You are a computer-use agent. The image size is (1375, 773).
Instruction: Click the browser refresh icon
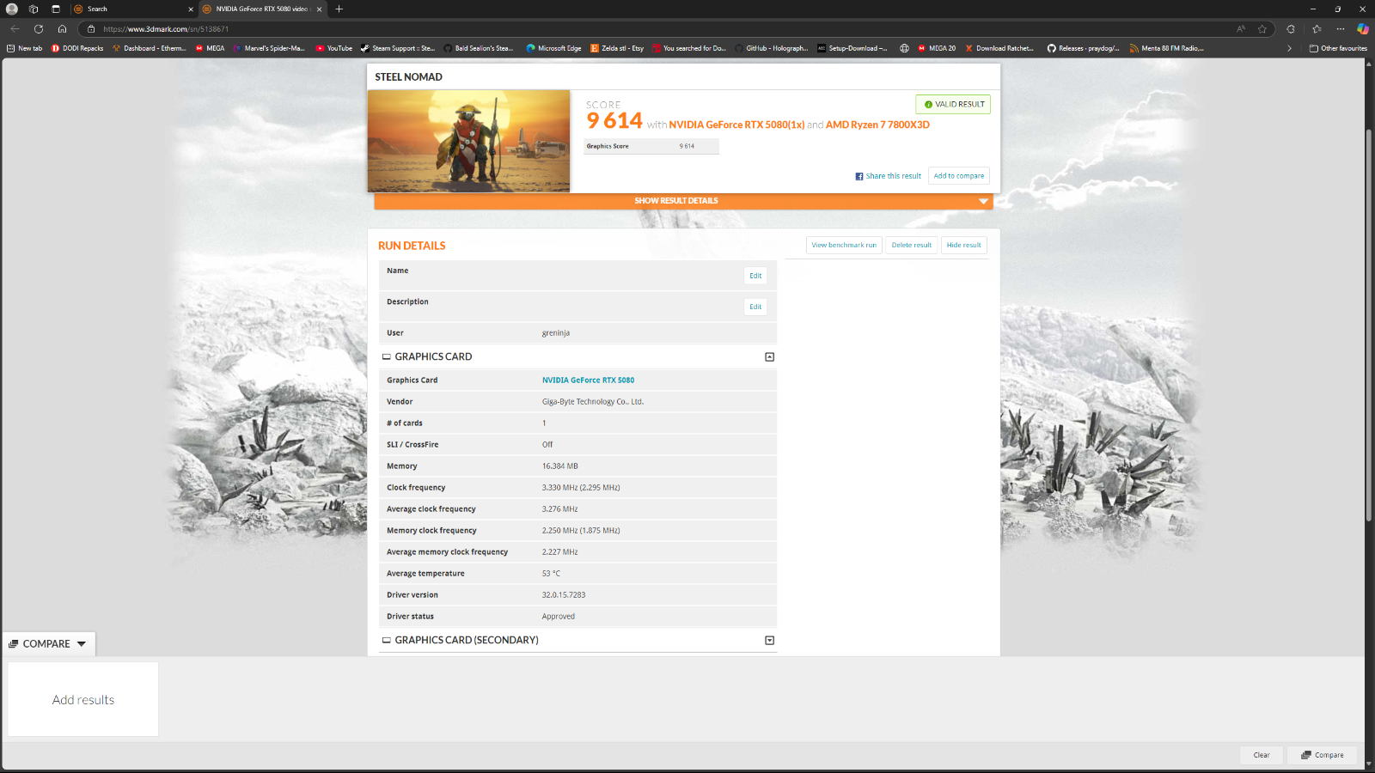39,28
